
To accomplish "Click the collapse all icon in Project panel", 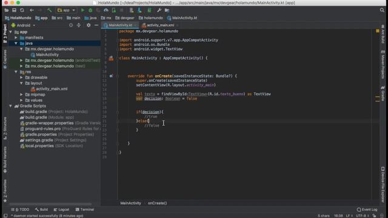I will click(79, 25).
